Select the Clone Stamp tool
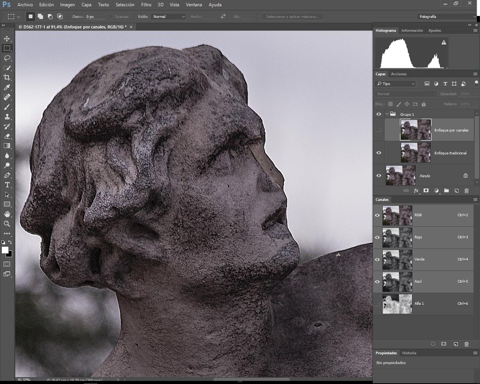Viewport: 480px width, 384px height. 7,117
